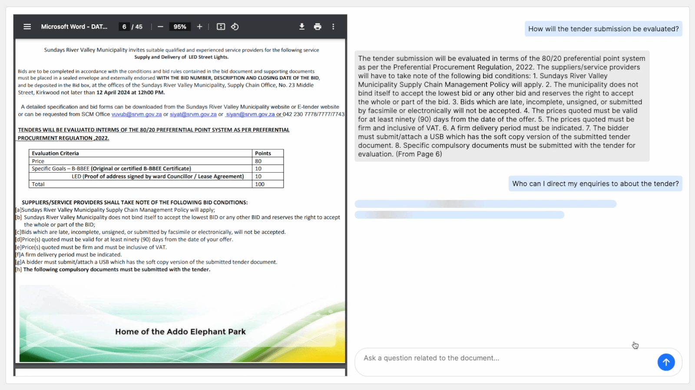
Task: Click the zoom out minus icon
Action: 160,26
